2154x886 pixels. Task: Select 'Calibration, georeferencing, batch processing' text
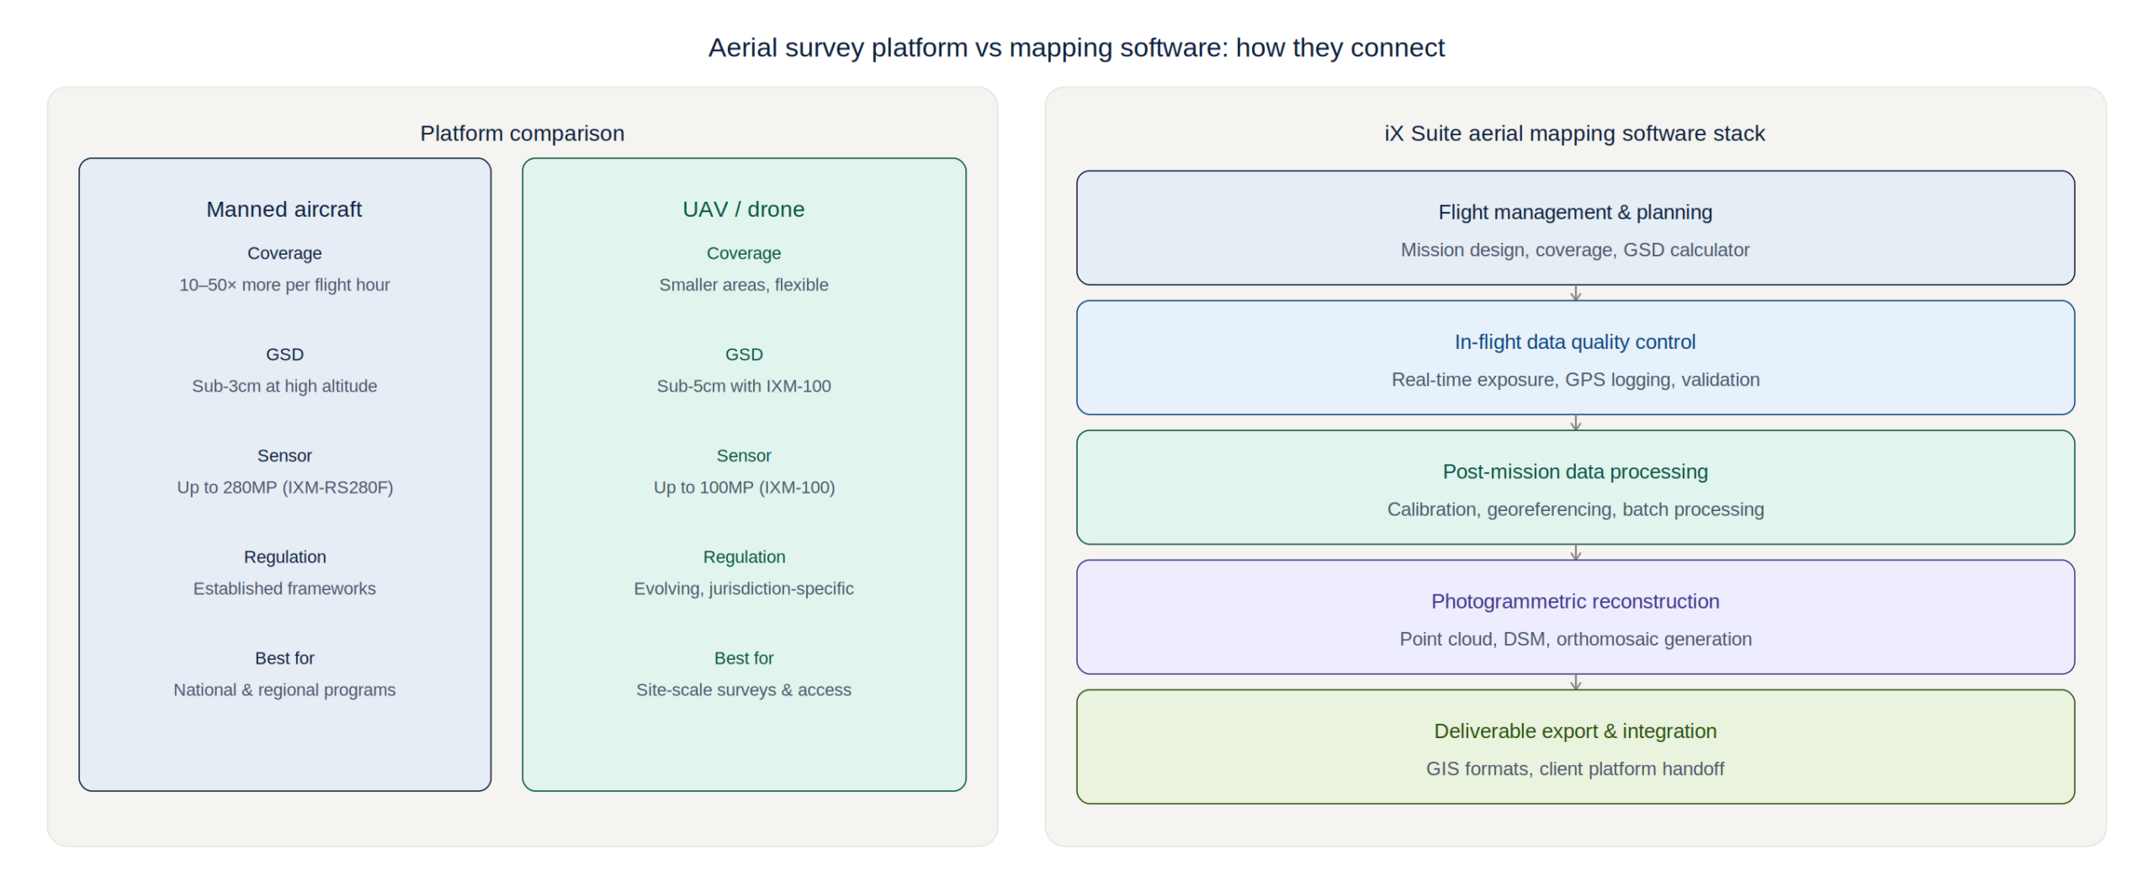(1574, 509)
